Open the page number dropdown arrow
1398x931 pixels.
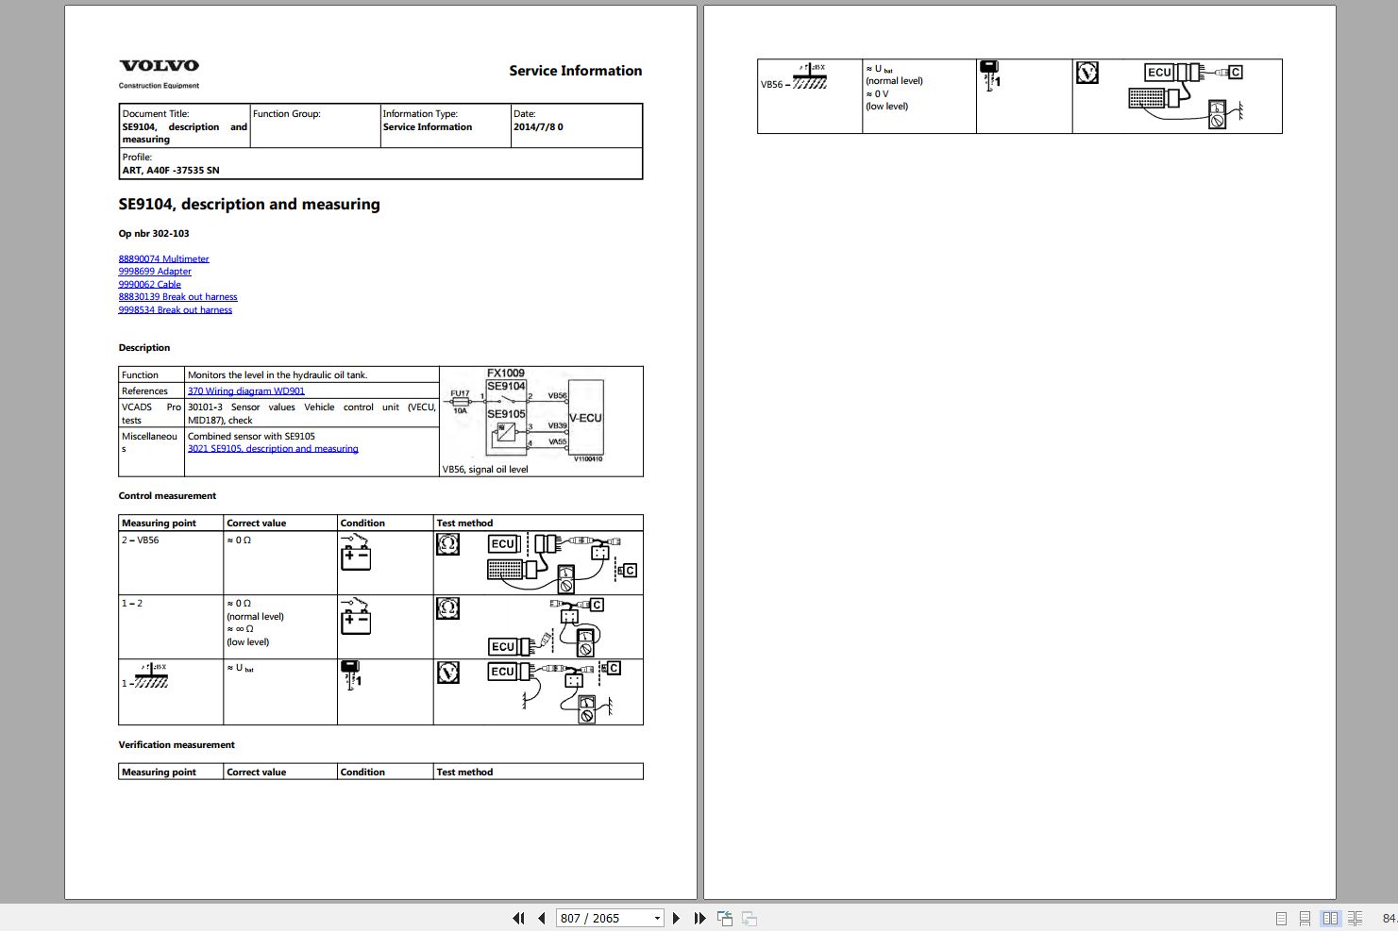(657, 918)
